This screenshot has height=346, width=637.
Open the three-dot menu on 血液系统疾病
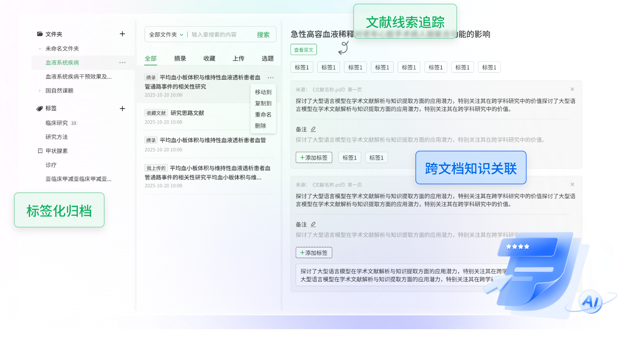coord(122,63)
